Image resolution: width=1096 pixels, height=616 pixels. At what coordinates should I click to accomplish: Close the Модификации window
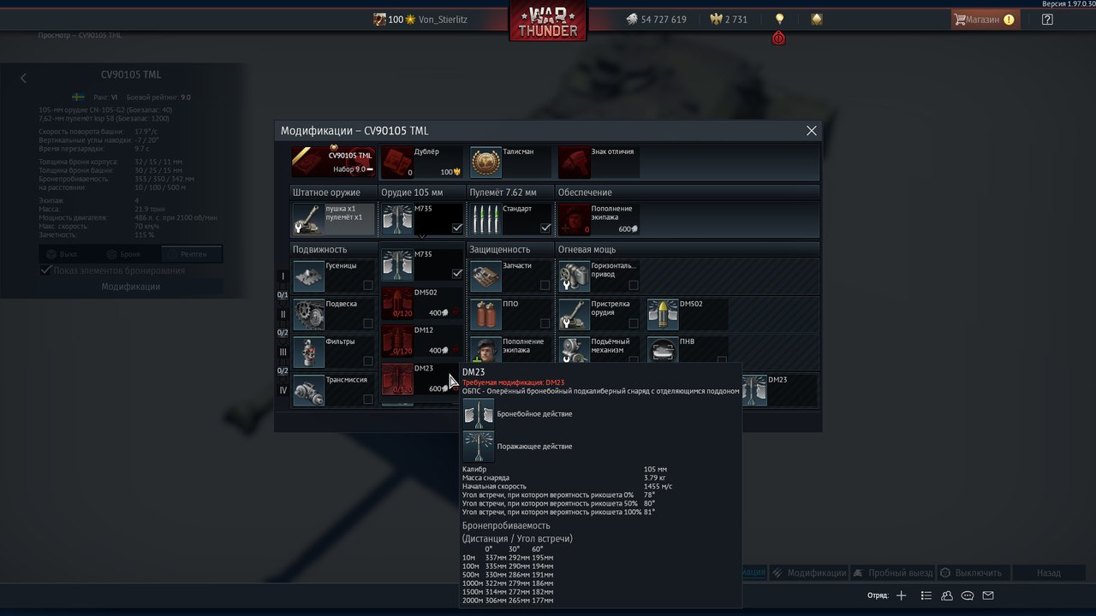point(812,131)
